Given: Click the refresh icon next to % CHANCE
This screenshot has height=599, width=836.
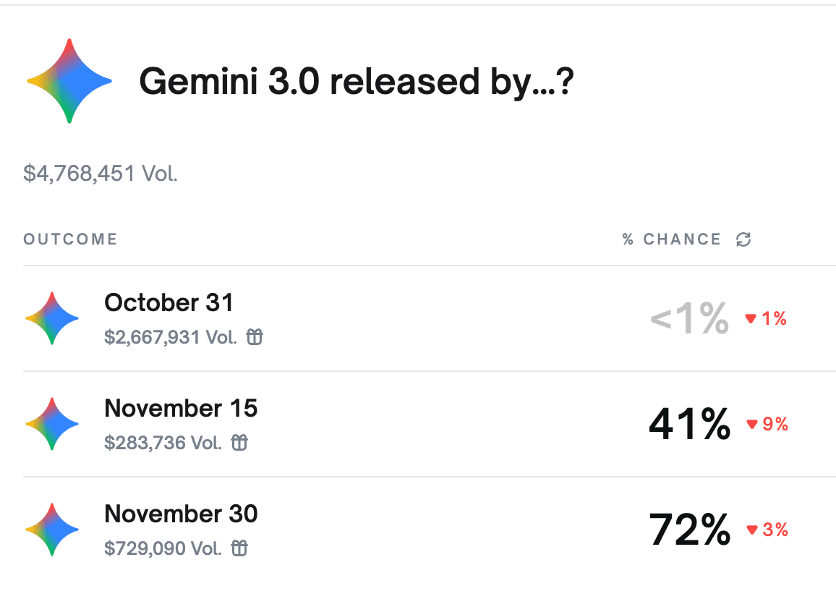Looking at the screenshot, I should (x=743, y=239).
